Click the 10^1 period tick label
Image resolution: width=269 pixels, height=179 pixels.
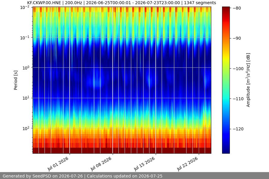(x=26, y=98)
